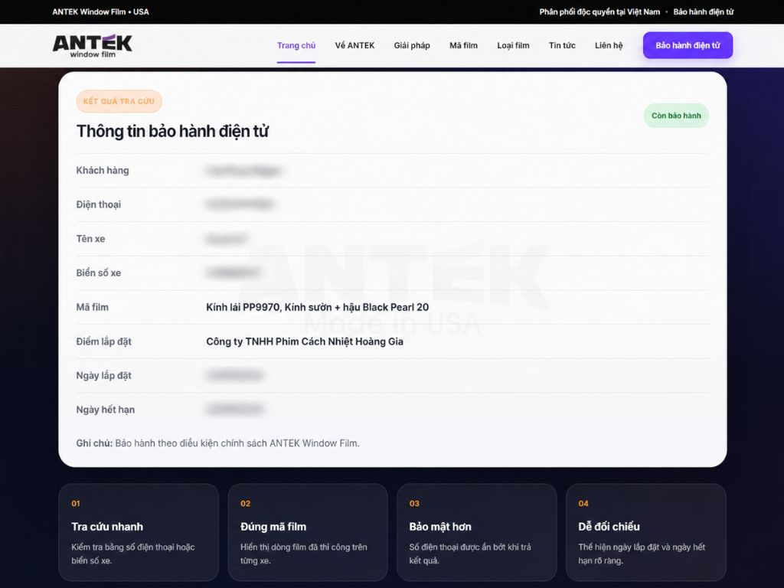Click the Tên xe label
Image resolution: width=784 pixels, height=588 pixels.
90,239
